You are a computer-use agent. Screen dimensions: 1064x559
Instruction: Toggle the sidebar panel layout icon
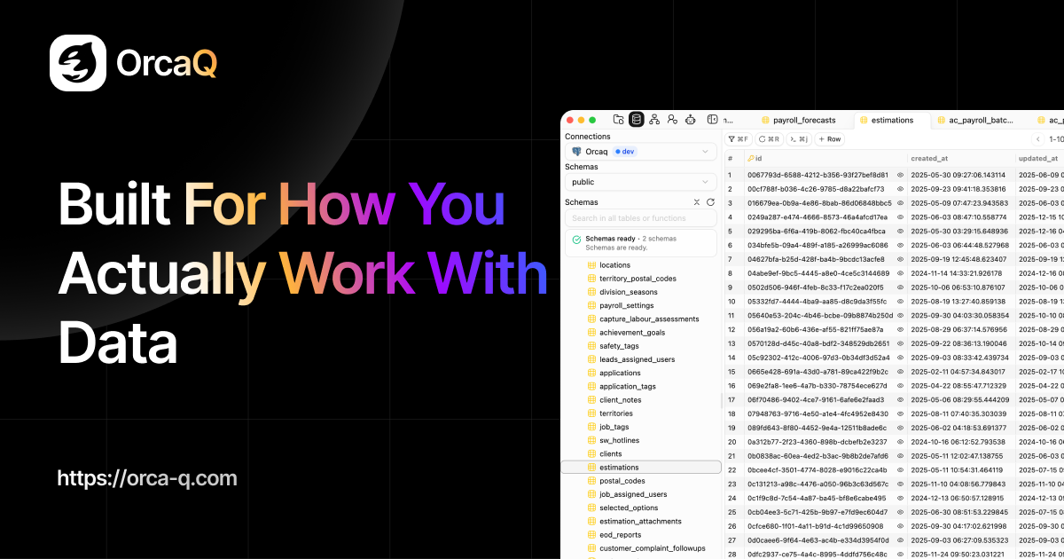712,120
